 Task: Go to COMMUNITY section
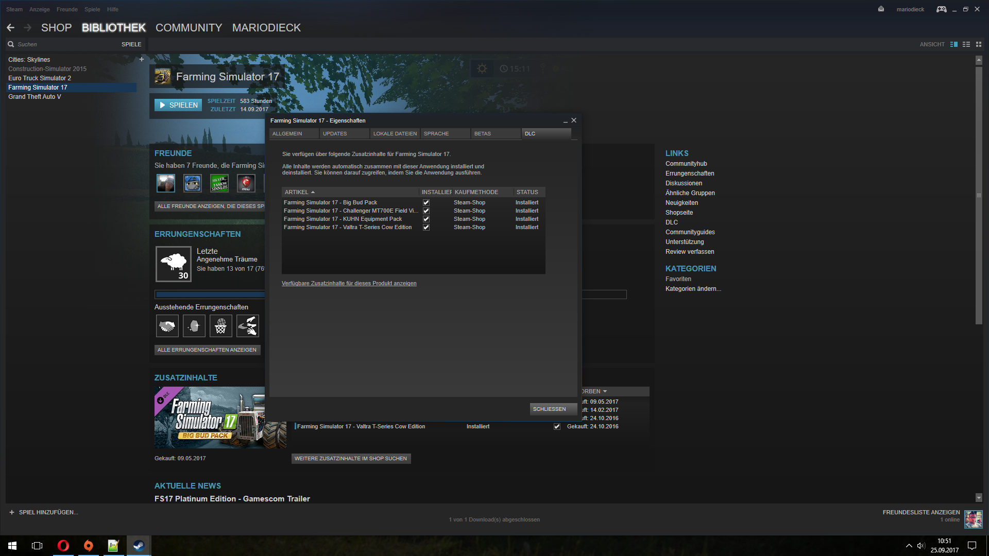click(x=189, y=28)
